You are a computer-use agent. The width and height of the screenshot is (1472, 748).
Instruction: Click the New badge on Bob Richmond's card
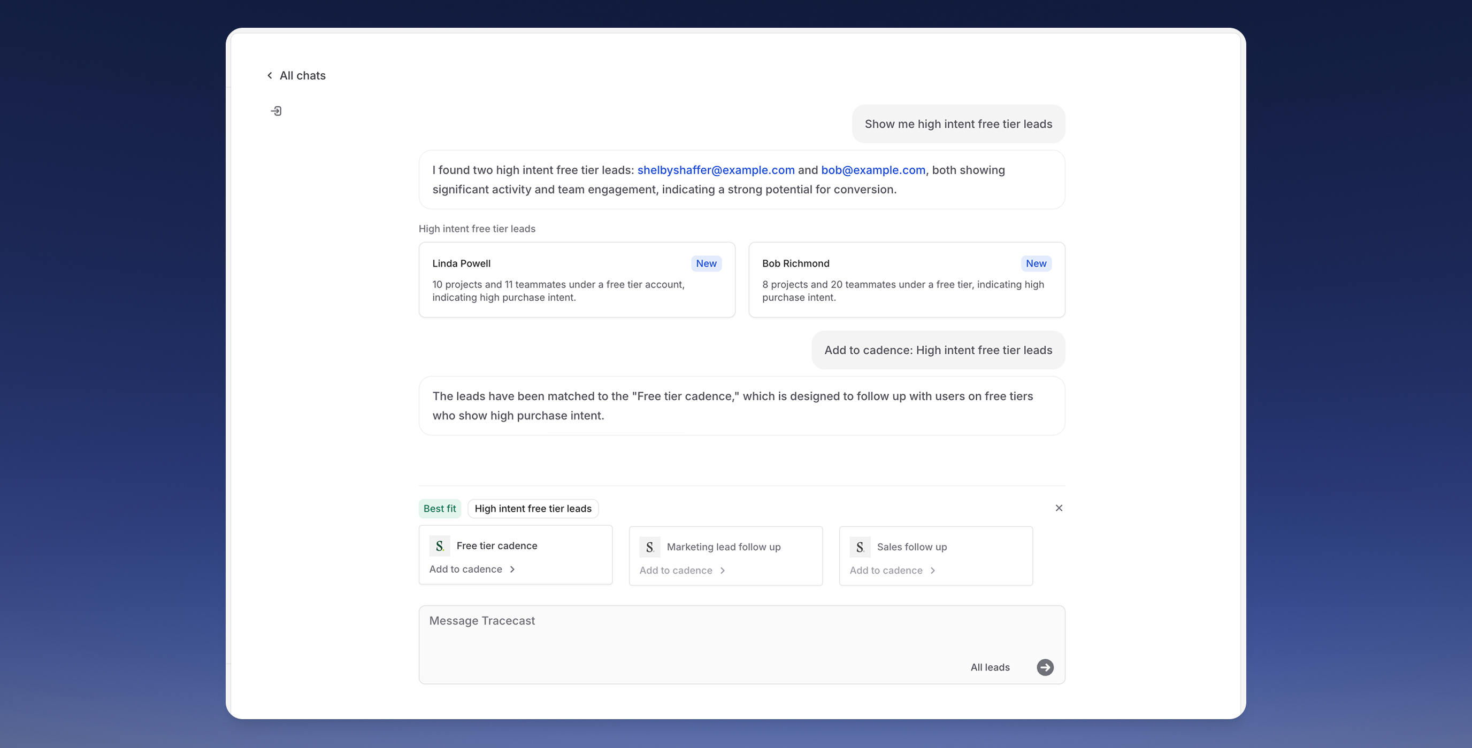click(x=1036, y=263)
